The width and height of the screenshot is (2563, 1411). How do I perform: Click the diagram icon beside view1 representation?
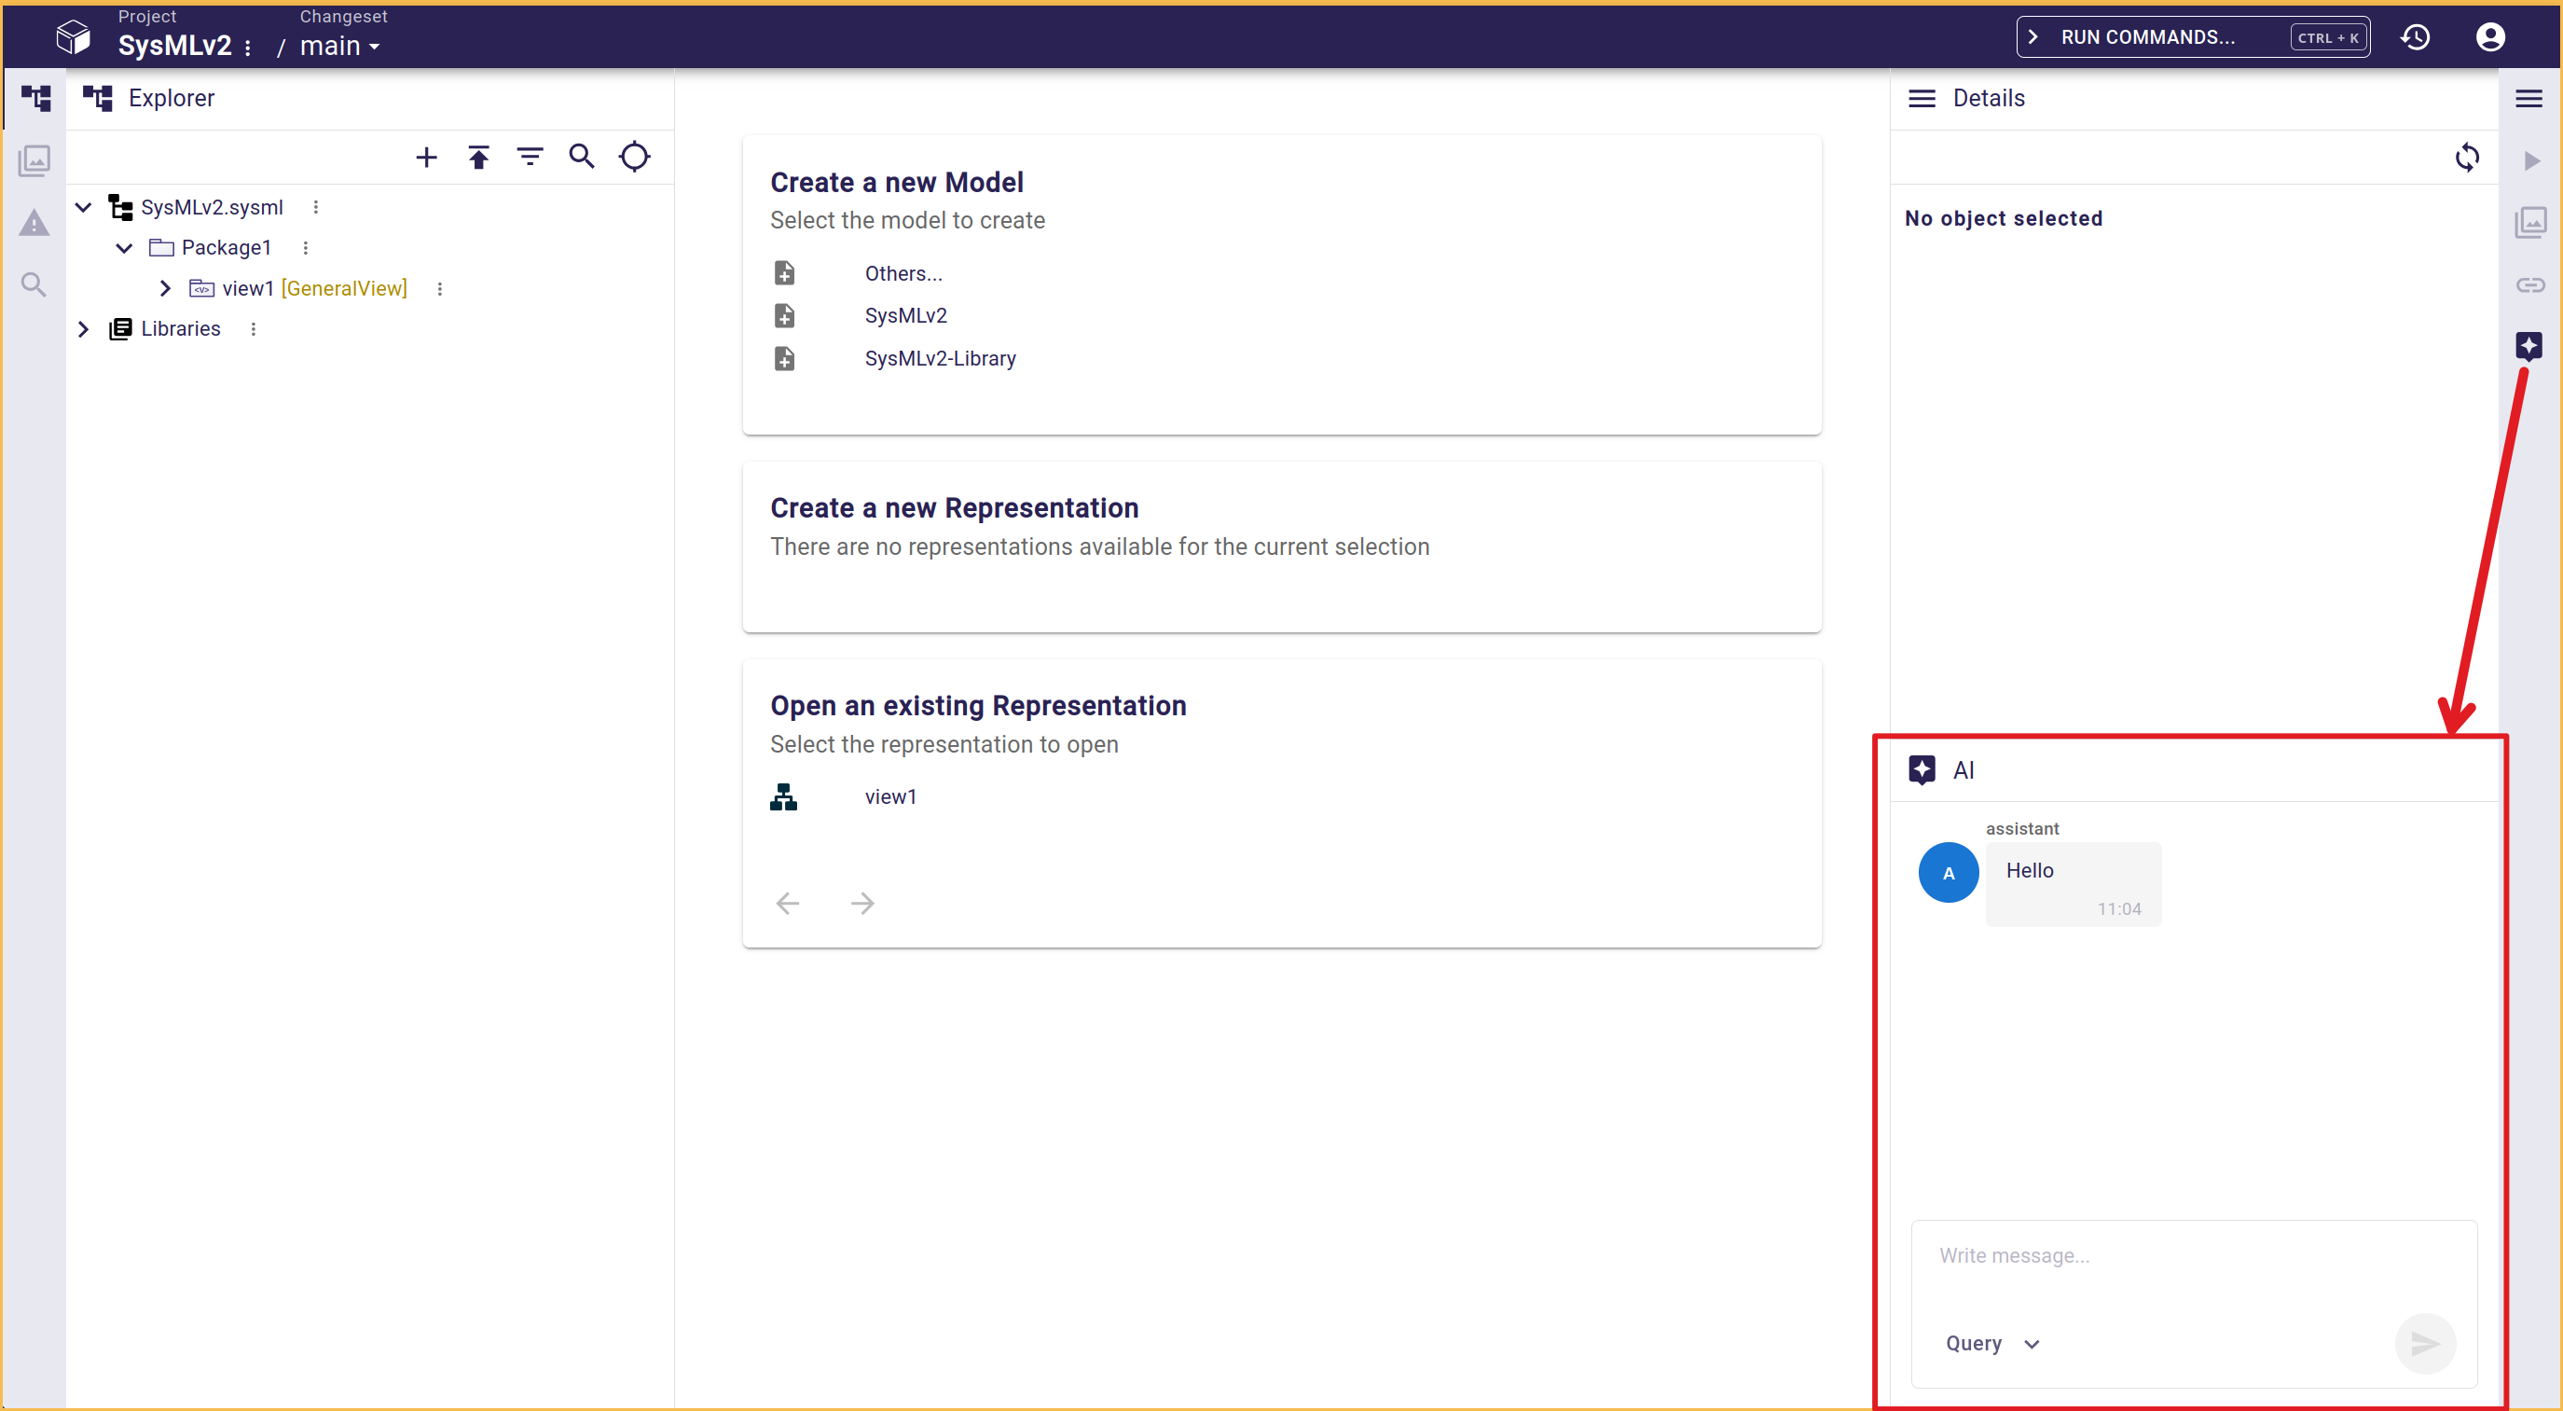point(783,797)
